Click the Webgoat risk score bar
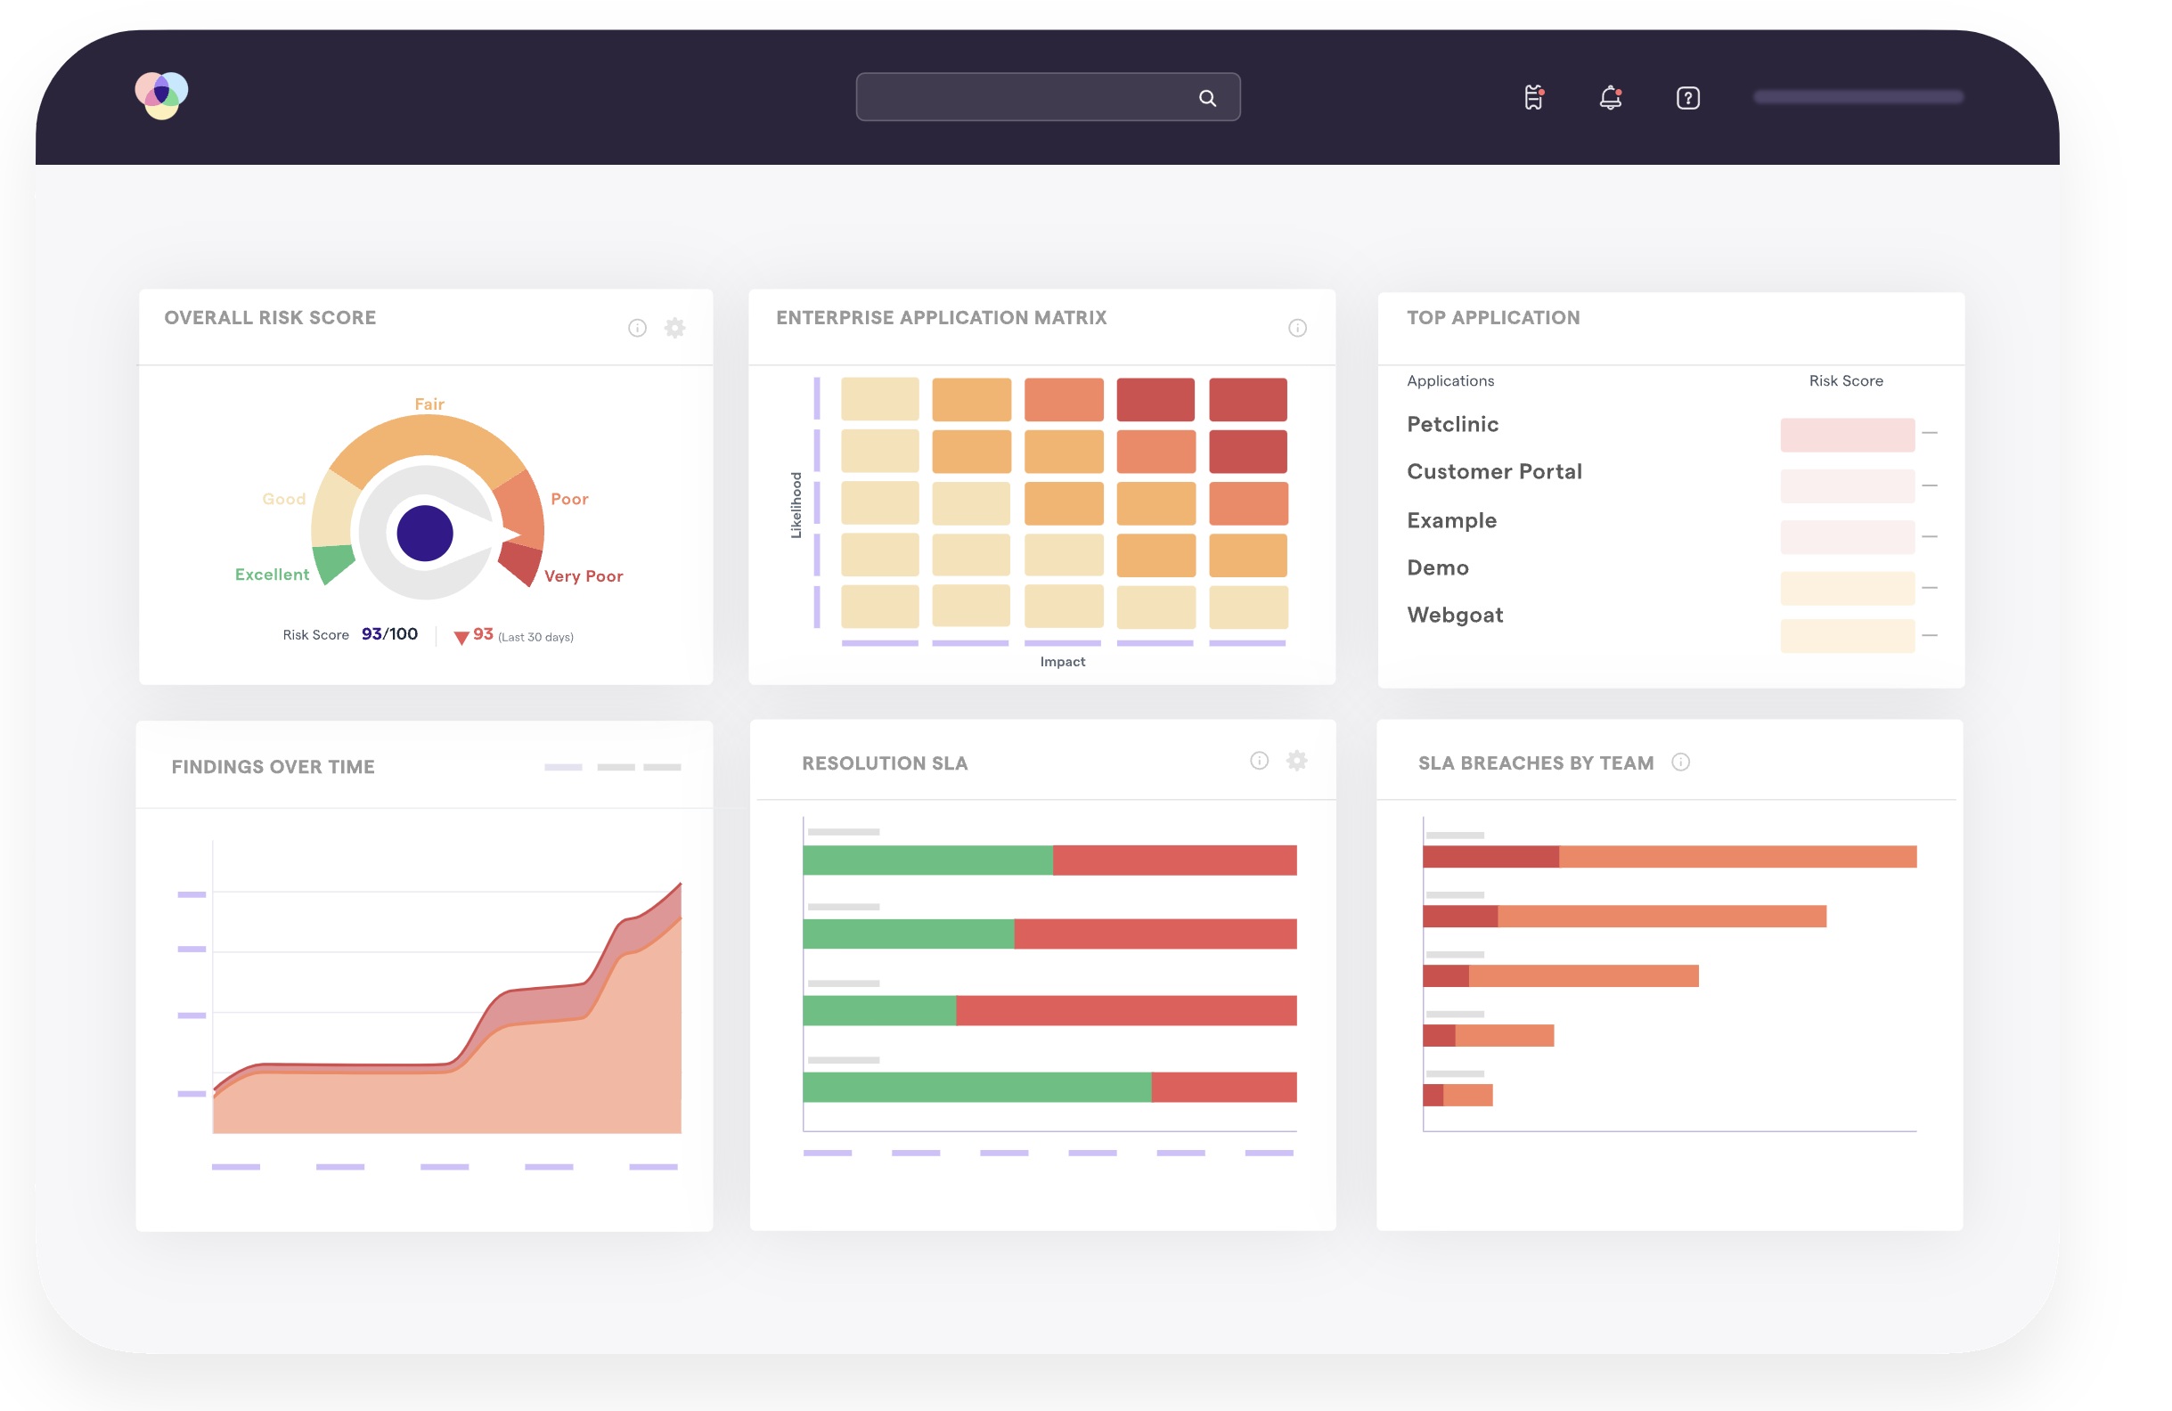The width and height of the screenshot is (2172, 1411). (x=1847, y=636)
